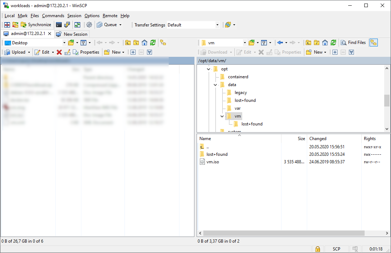Viewport: 391px width, 253px height.
Task: Open the Commands menu
Action: 53,16
